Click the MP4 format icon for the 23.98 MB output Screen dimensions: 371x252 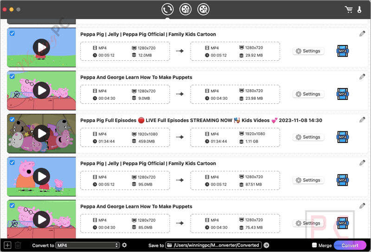tap(342, 94)
